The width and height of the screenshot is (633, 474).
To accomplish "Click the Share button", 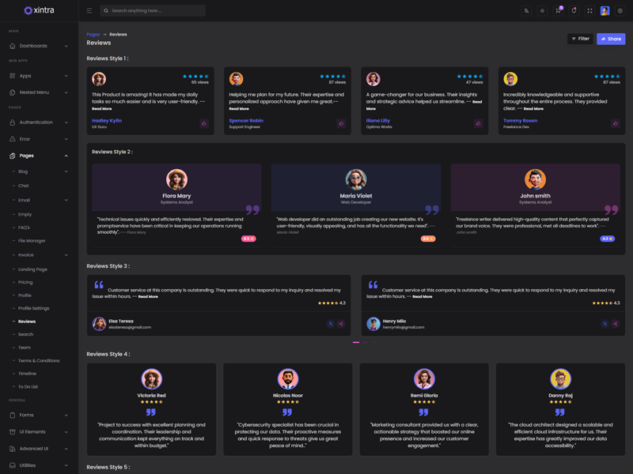I will (x=610, y=39).
